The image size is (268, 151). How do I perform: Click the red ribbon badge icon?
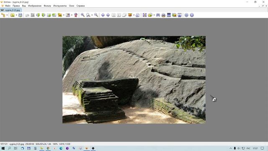(x=76, y=15)
